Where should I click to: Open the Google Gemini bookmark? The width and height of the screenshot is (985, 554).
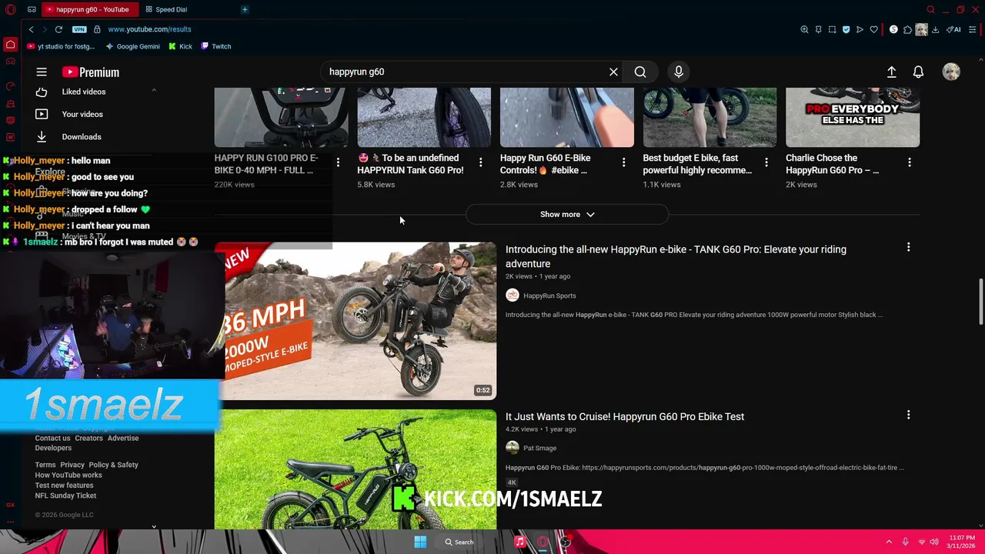(133, 46)
